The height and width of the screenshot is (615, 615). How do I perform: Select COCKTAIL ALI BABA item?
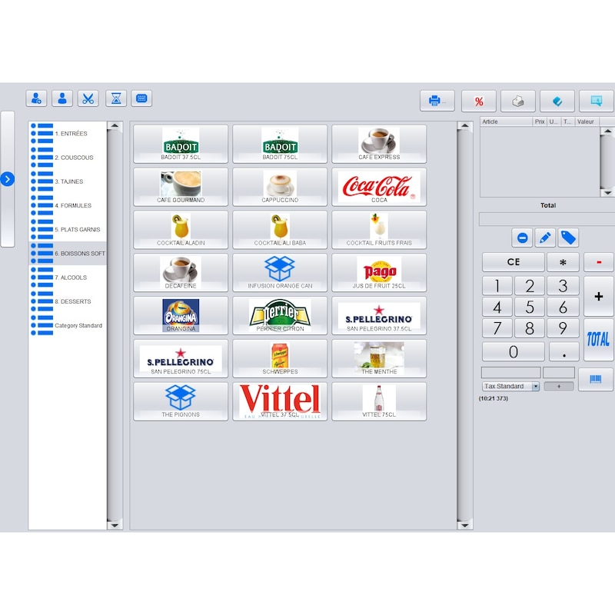(x=280, y=230)
